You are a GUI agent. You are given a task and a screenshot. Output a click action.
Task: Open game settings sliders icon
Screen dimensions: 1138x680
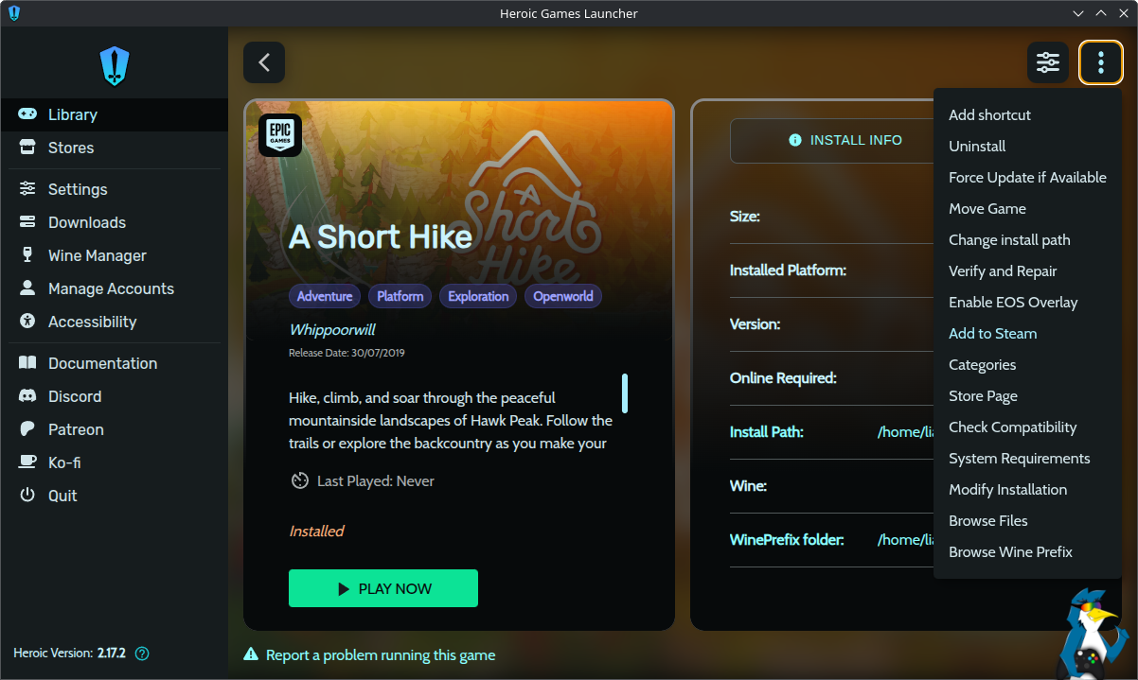pos(1048,62)
